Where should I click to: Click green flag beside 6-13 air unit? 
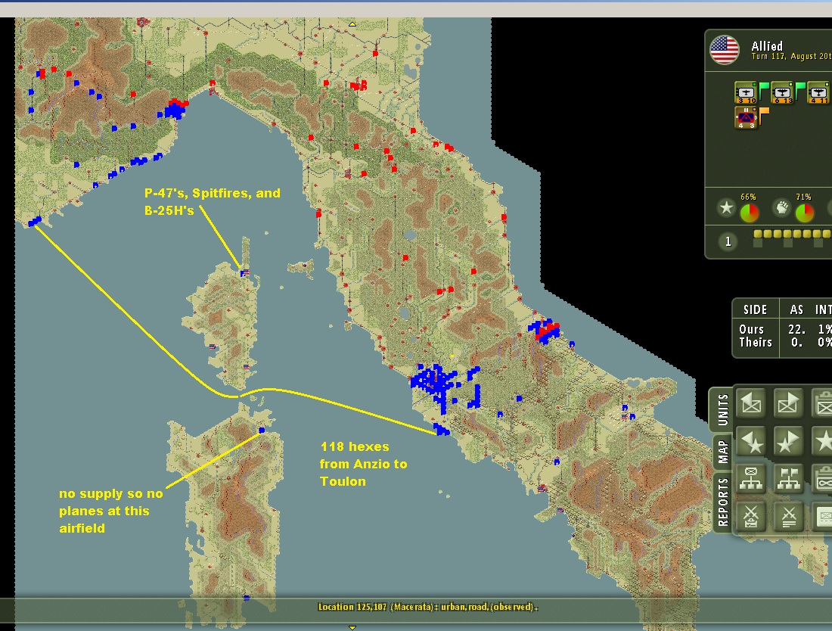point(801,90)
